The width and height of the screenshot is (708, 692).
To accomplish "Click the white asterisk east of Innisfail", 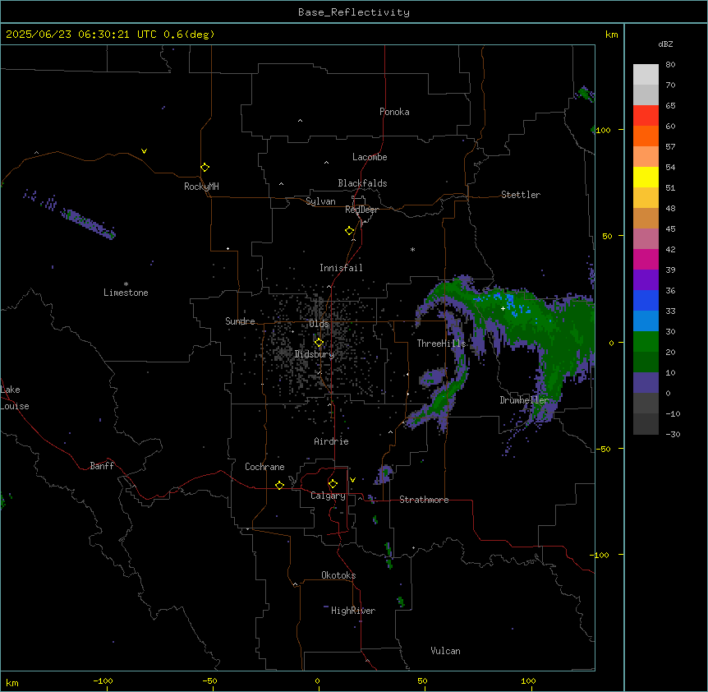I will (412, 249).
